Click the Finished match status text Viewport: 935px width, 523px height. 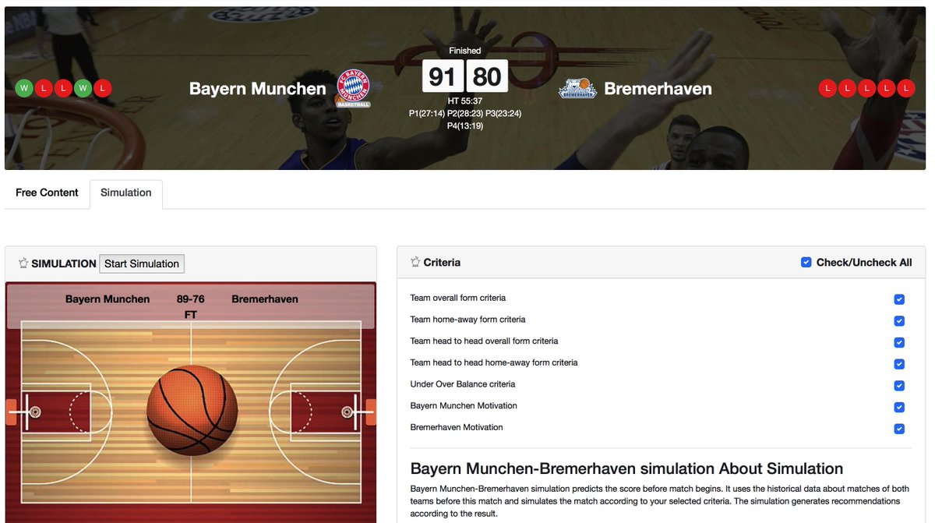(465, 51)
